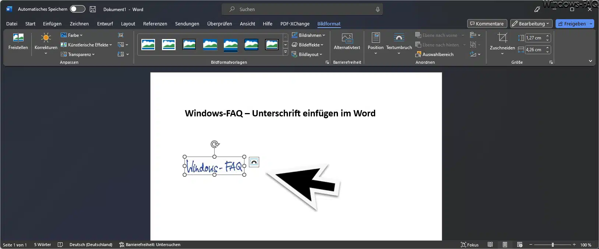Click the 100 % zoom level
The width and height of the screenshot is (599, 249).
point(586,245)
